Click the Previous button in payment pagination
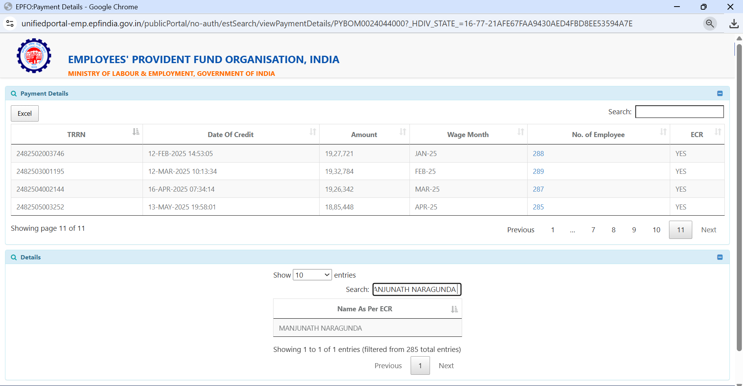 point(521,230)
